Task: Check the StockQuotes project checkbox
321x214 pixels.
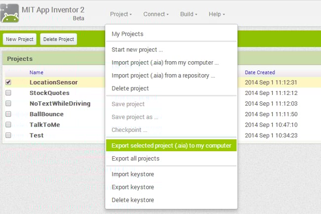Action: click(8, 93)
